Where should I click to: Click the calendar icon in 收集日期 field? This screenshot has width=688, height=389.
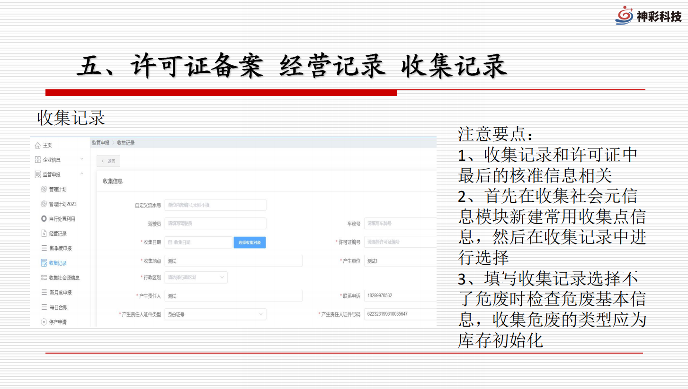pos(170,242)
